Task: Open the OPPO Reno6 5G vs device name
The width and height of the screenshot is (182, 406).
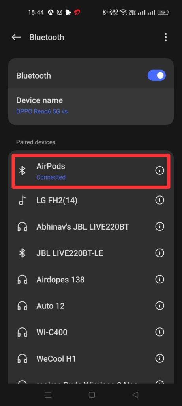Action: (x=42, y=111)
